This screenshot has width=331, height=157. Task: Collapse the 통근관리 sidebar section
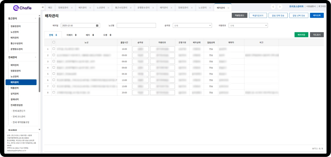click(x=35, y=18)
